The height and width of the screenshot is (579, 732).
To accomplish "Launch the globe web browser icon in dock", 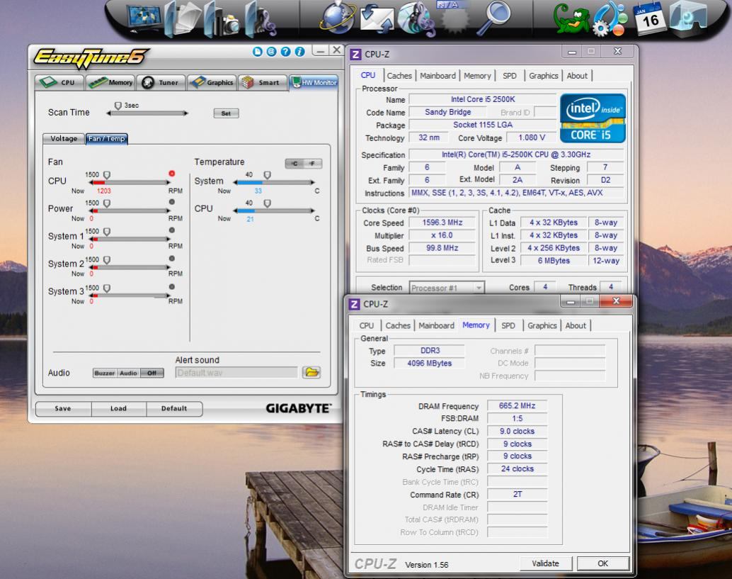I will point(338,18).
